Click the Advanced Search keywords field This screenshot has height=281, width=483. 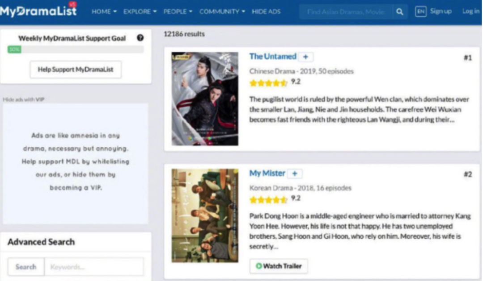[94, 267]
